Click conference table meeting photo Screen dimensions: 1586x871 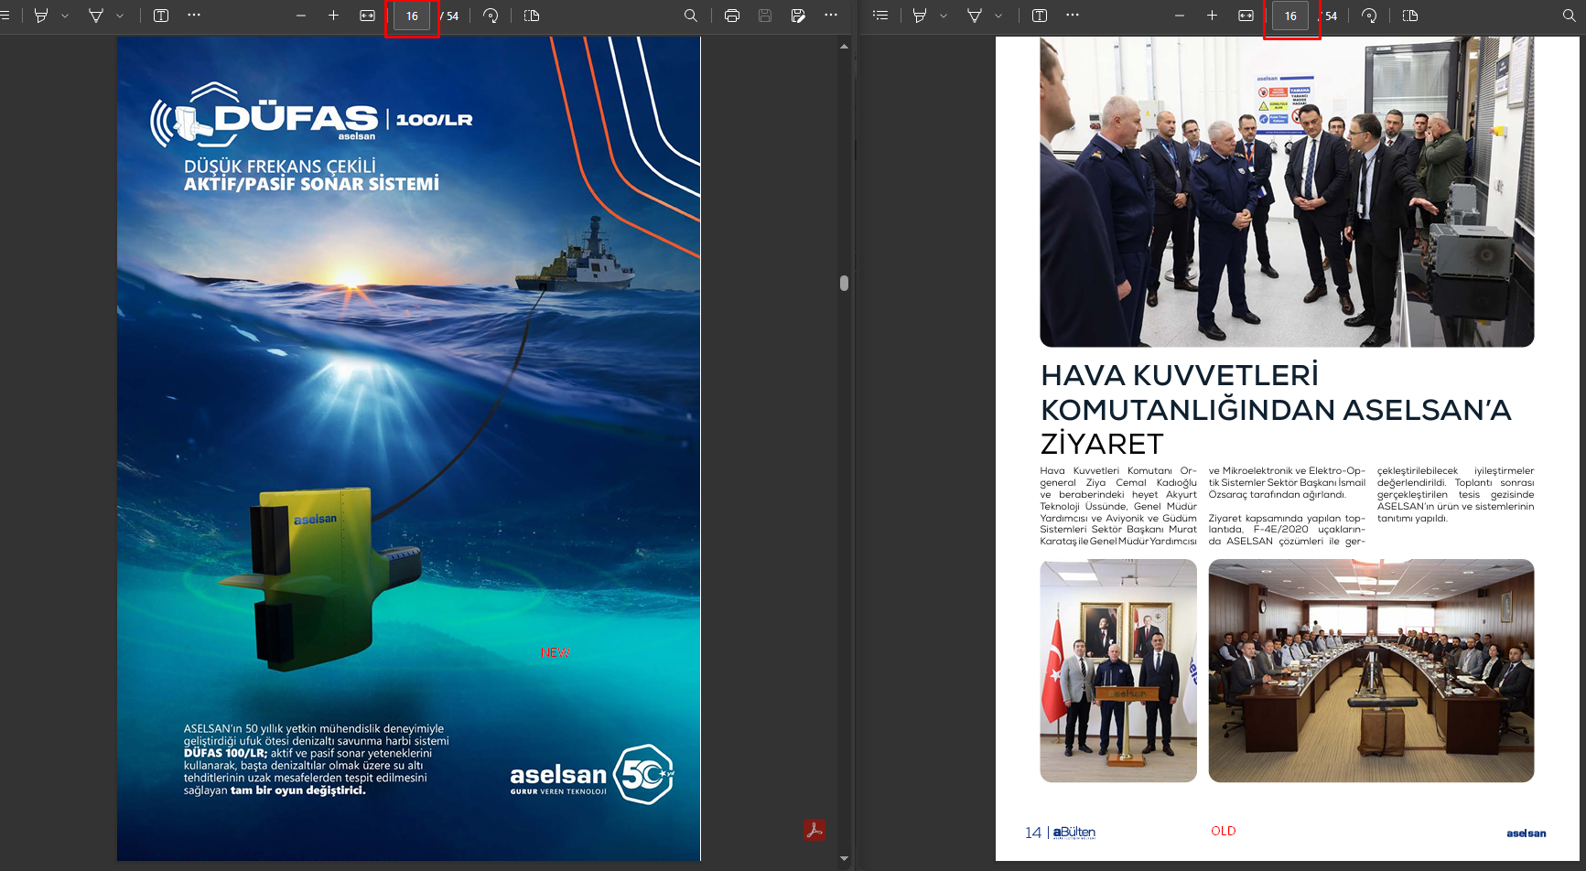[1371, 671]
